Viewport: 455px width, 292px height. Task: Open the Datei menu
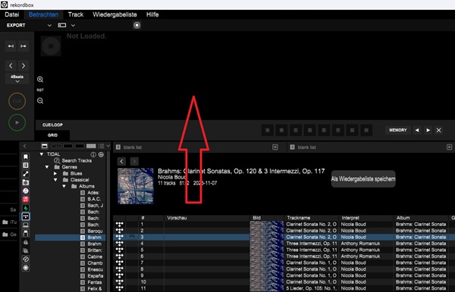(12, 14)
